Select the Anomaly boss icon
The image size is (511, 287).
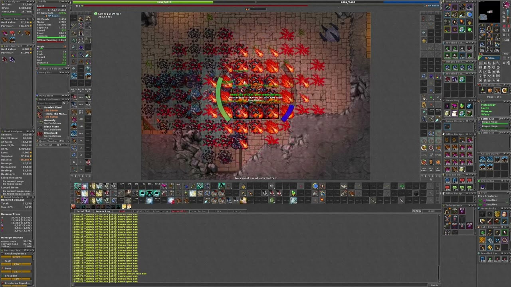(40, 121)
